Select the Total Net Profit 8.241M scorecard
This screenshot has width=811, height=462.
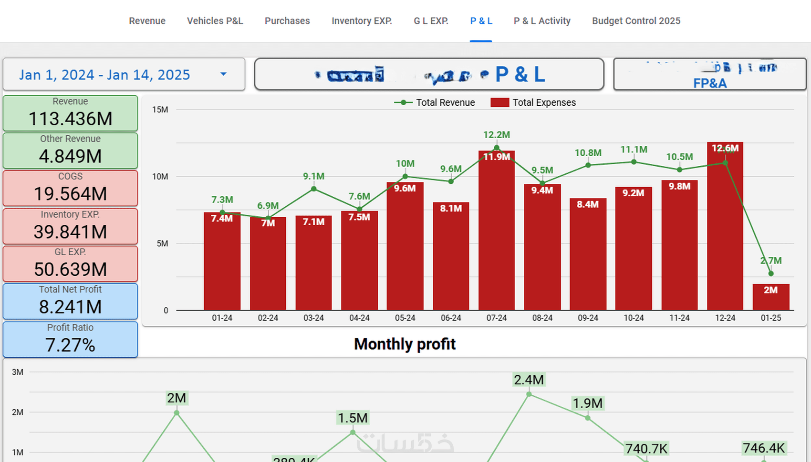pyautogui.click(x=71, y=301)
